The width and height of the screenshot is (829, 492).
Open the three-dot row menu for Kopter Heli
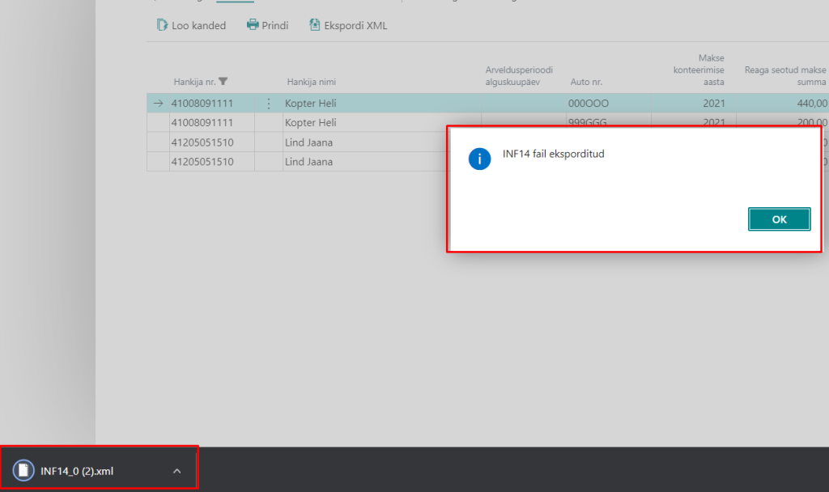(x=269, y=104)
